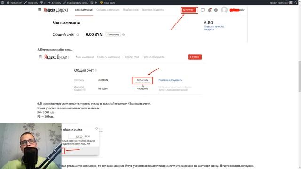Select the help icon right of Пополнить
The width and height of the screenshot is (301, 169).
point(123,35)
